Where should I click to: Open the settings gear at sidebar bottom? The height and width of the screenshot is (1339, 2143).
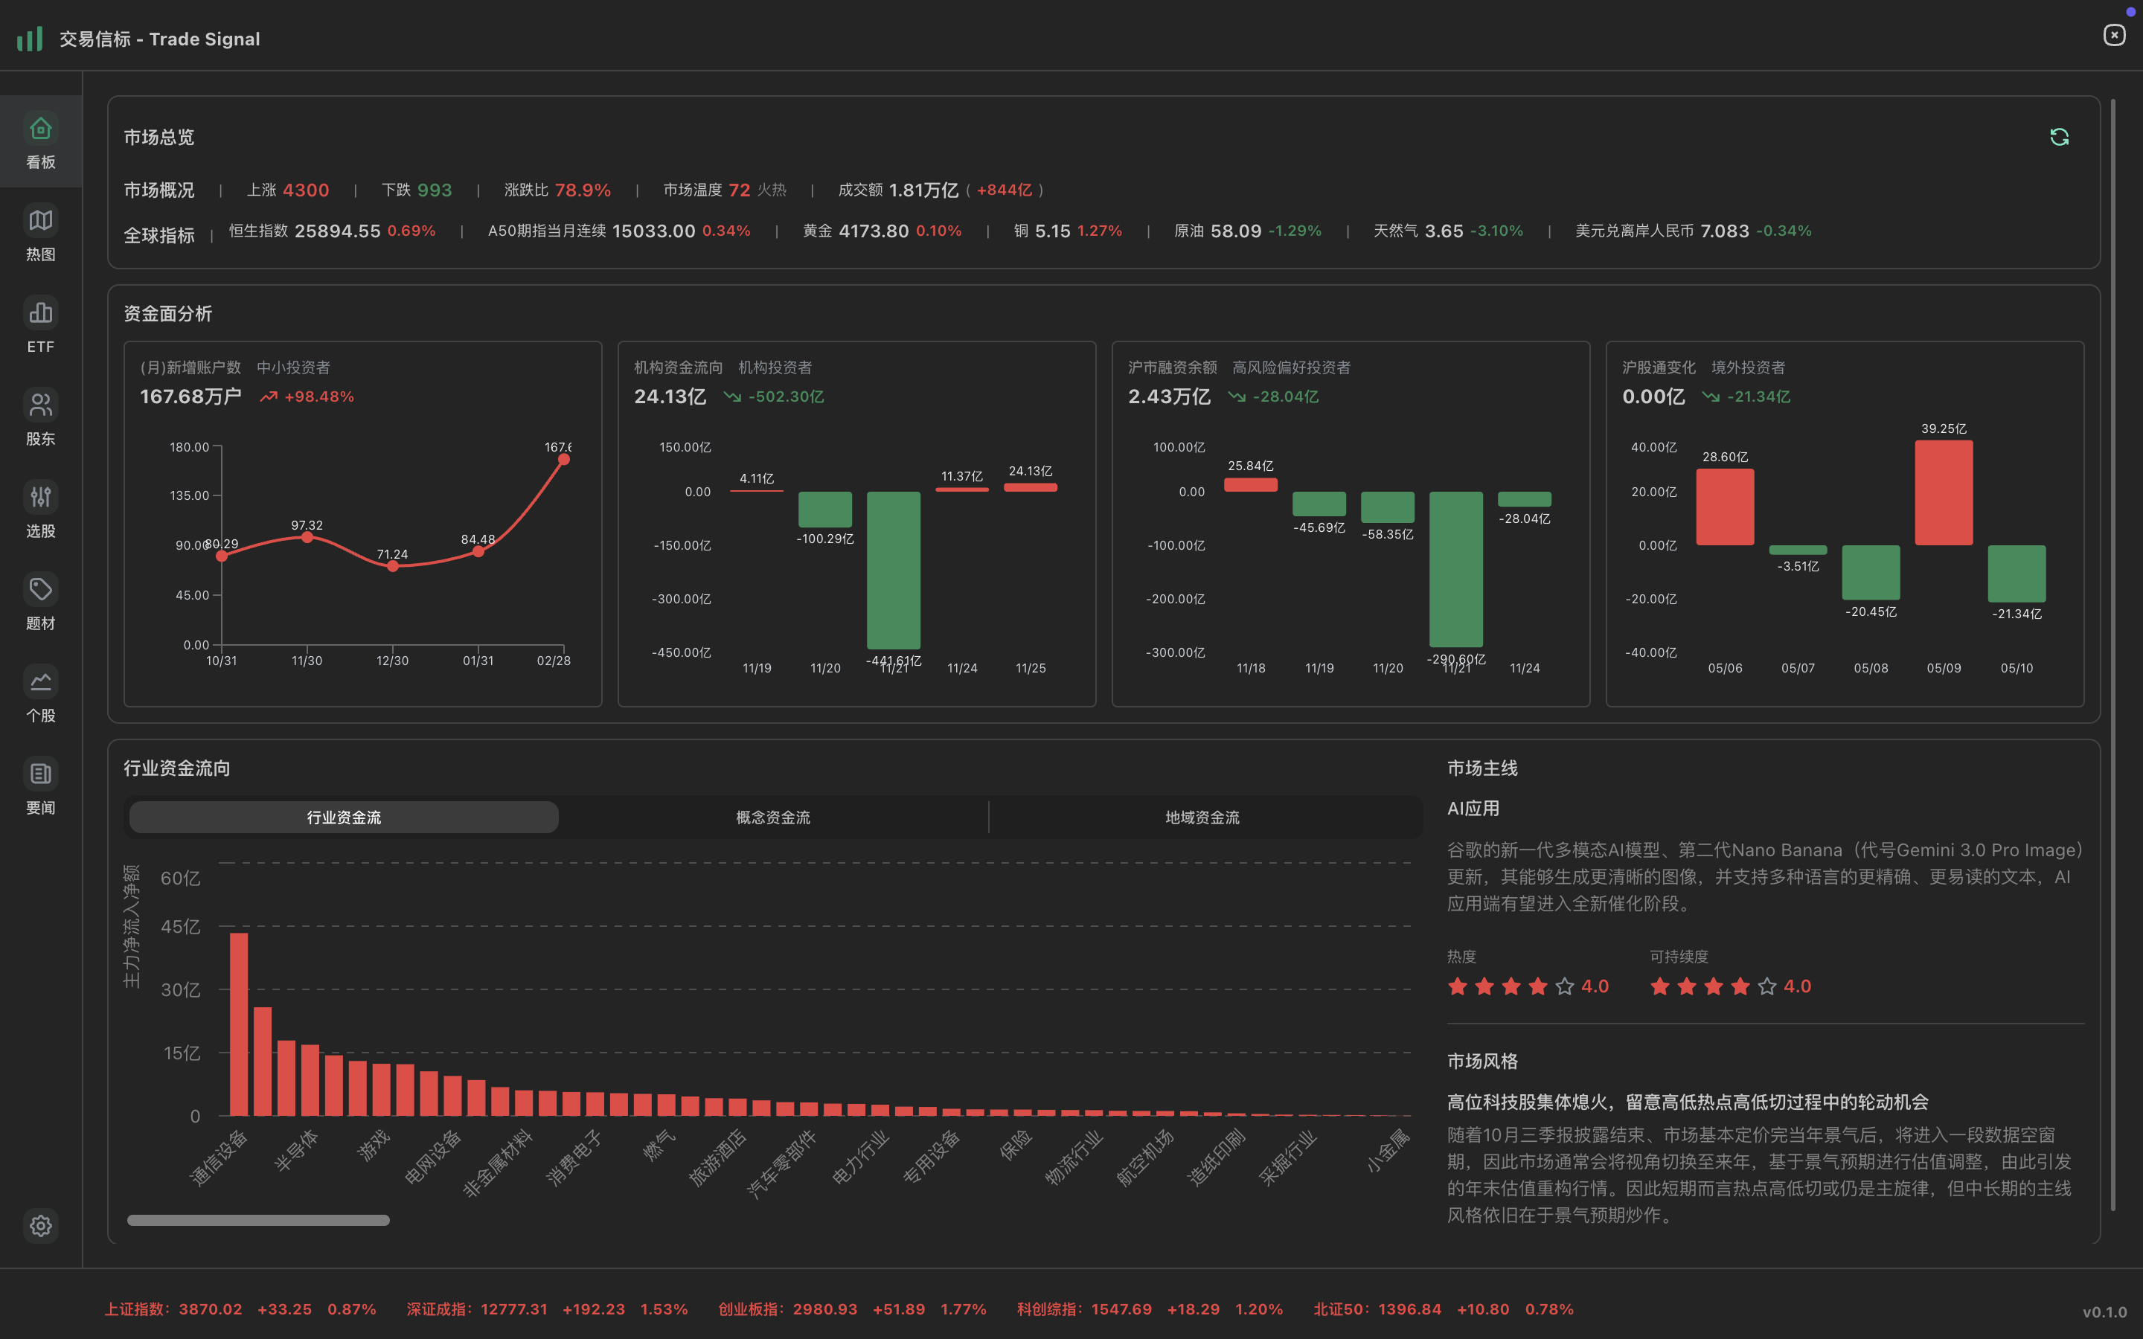pos(40,1226)
